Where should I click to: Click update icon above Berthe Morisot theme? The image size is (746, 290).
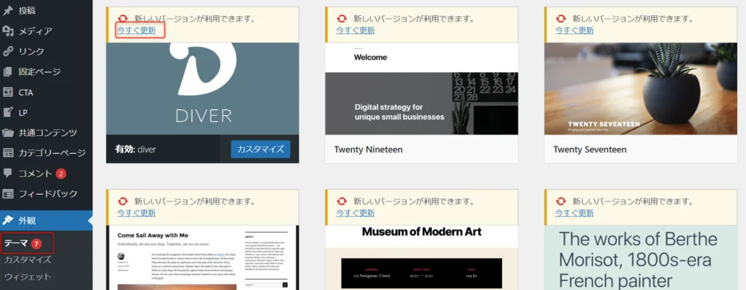point(560,202)
